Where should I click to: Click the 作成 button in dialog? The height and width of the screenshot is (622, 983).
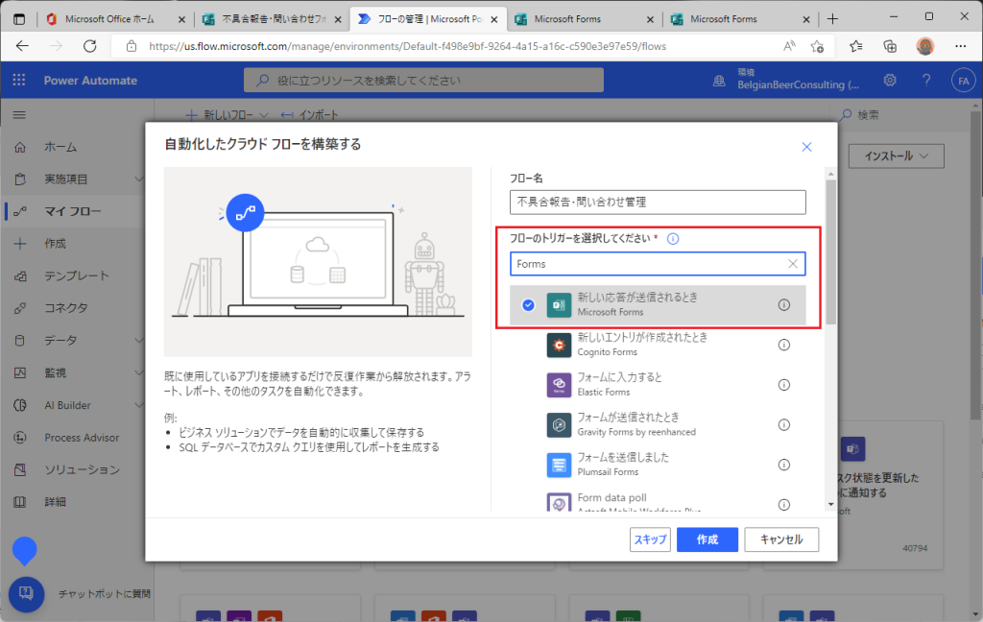[707, 539]
